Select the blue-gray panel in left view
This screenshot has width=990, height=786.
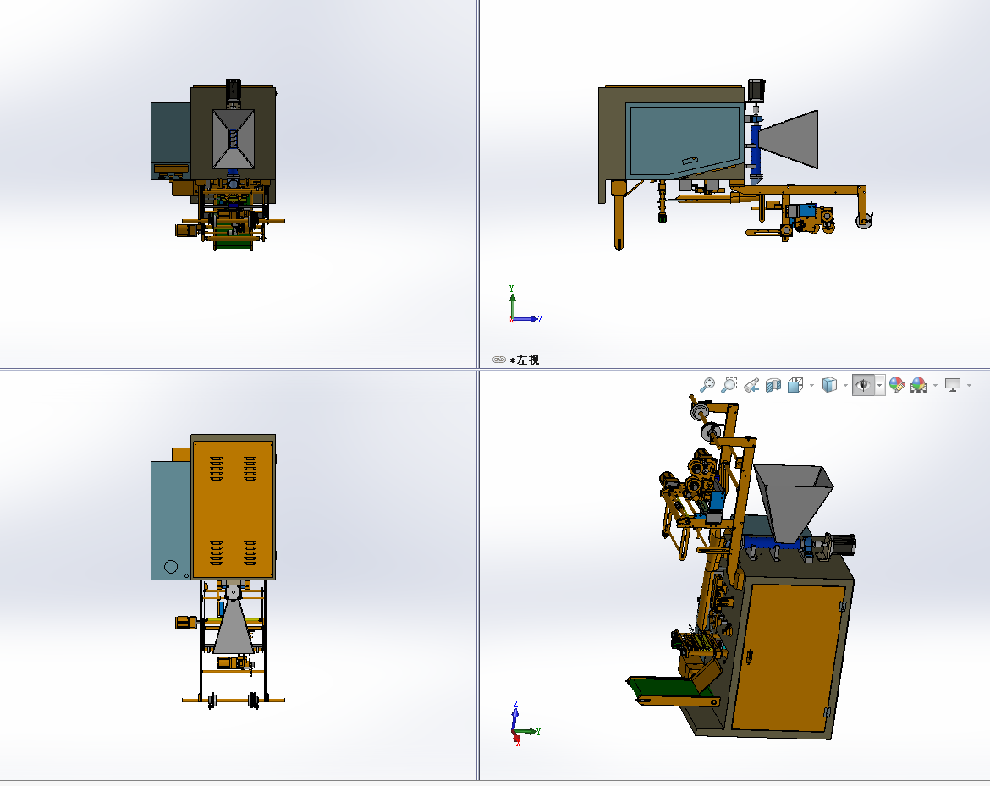click(x=685, y=140)
